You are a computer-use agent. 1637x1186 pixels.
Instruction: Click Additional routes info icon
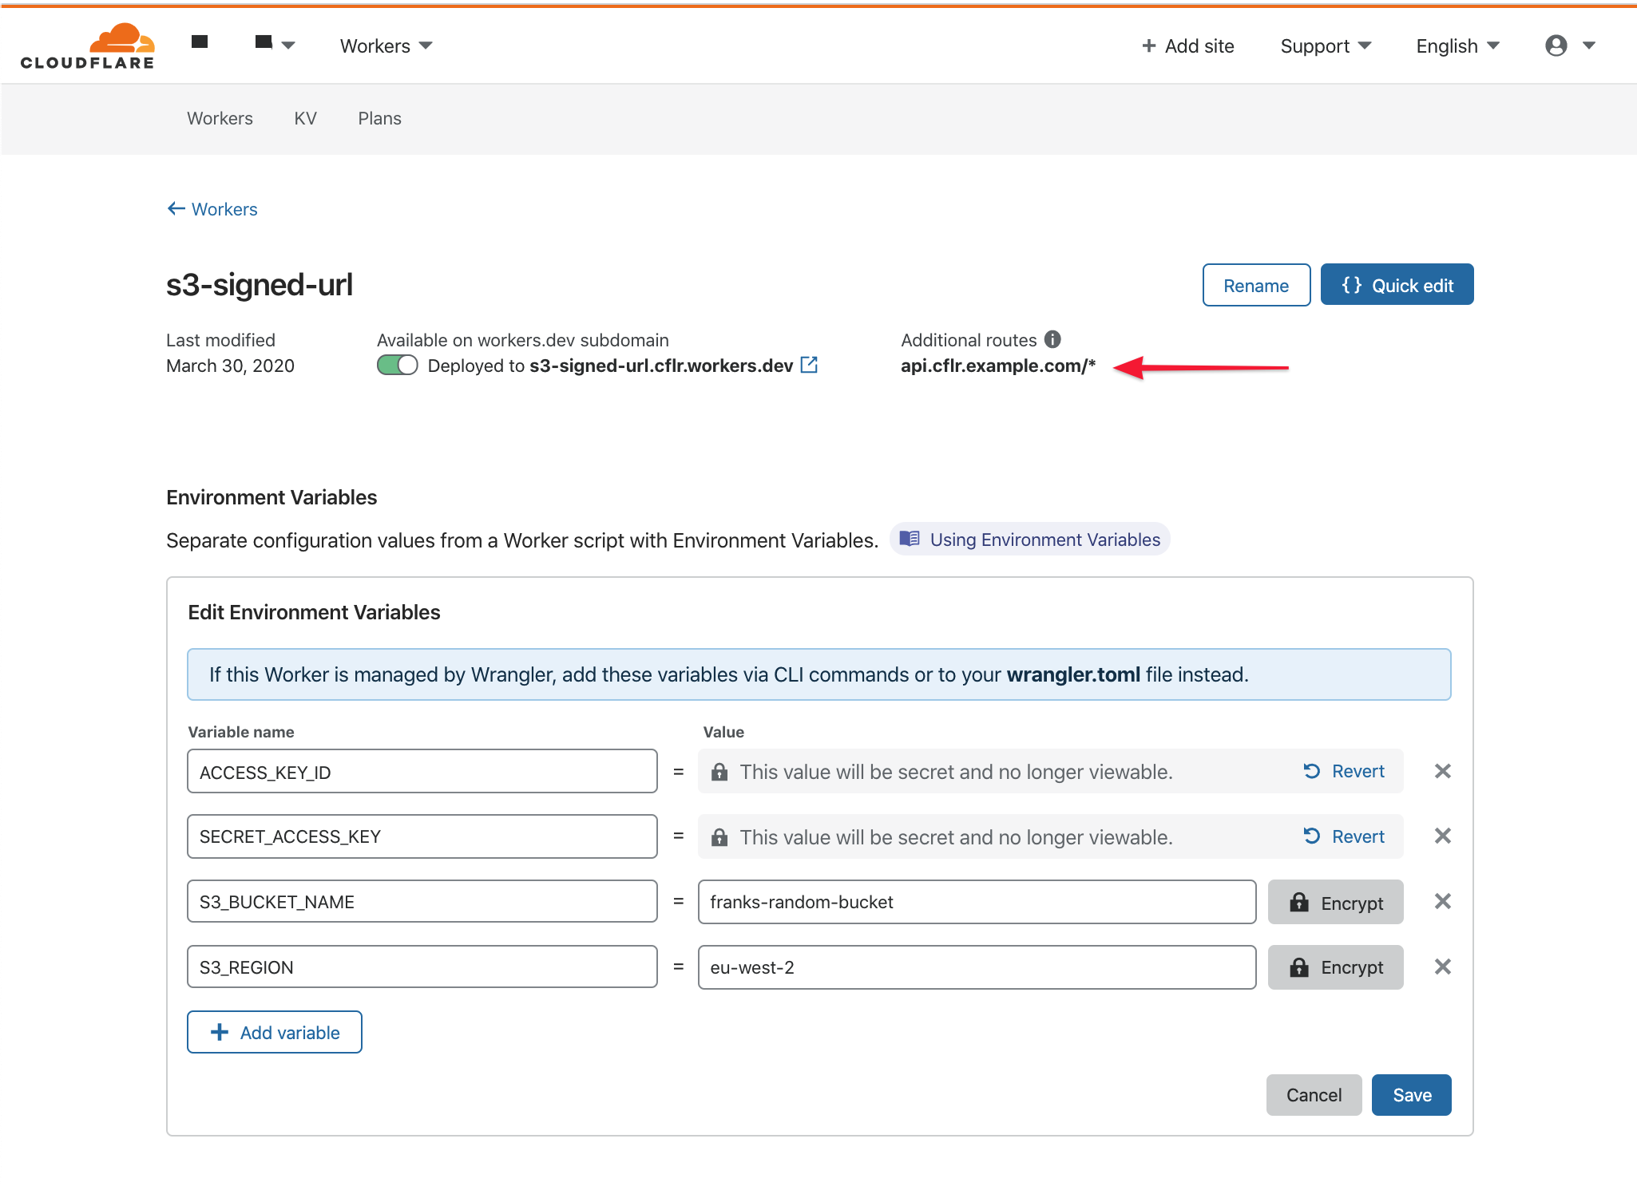tap(1053, 340)
